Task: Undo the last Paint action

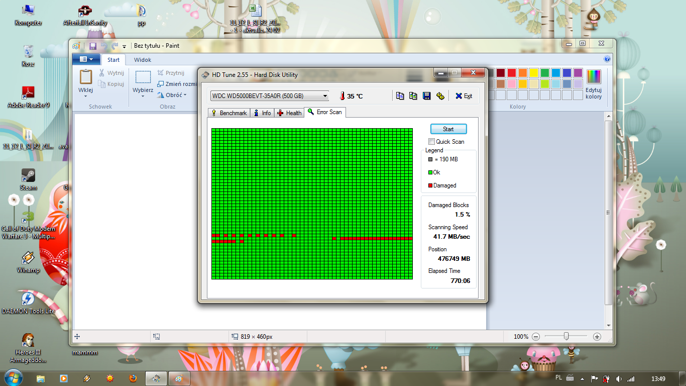Action: (104, 46)
